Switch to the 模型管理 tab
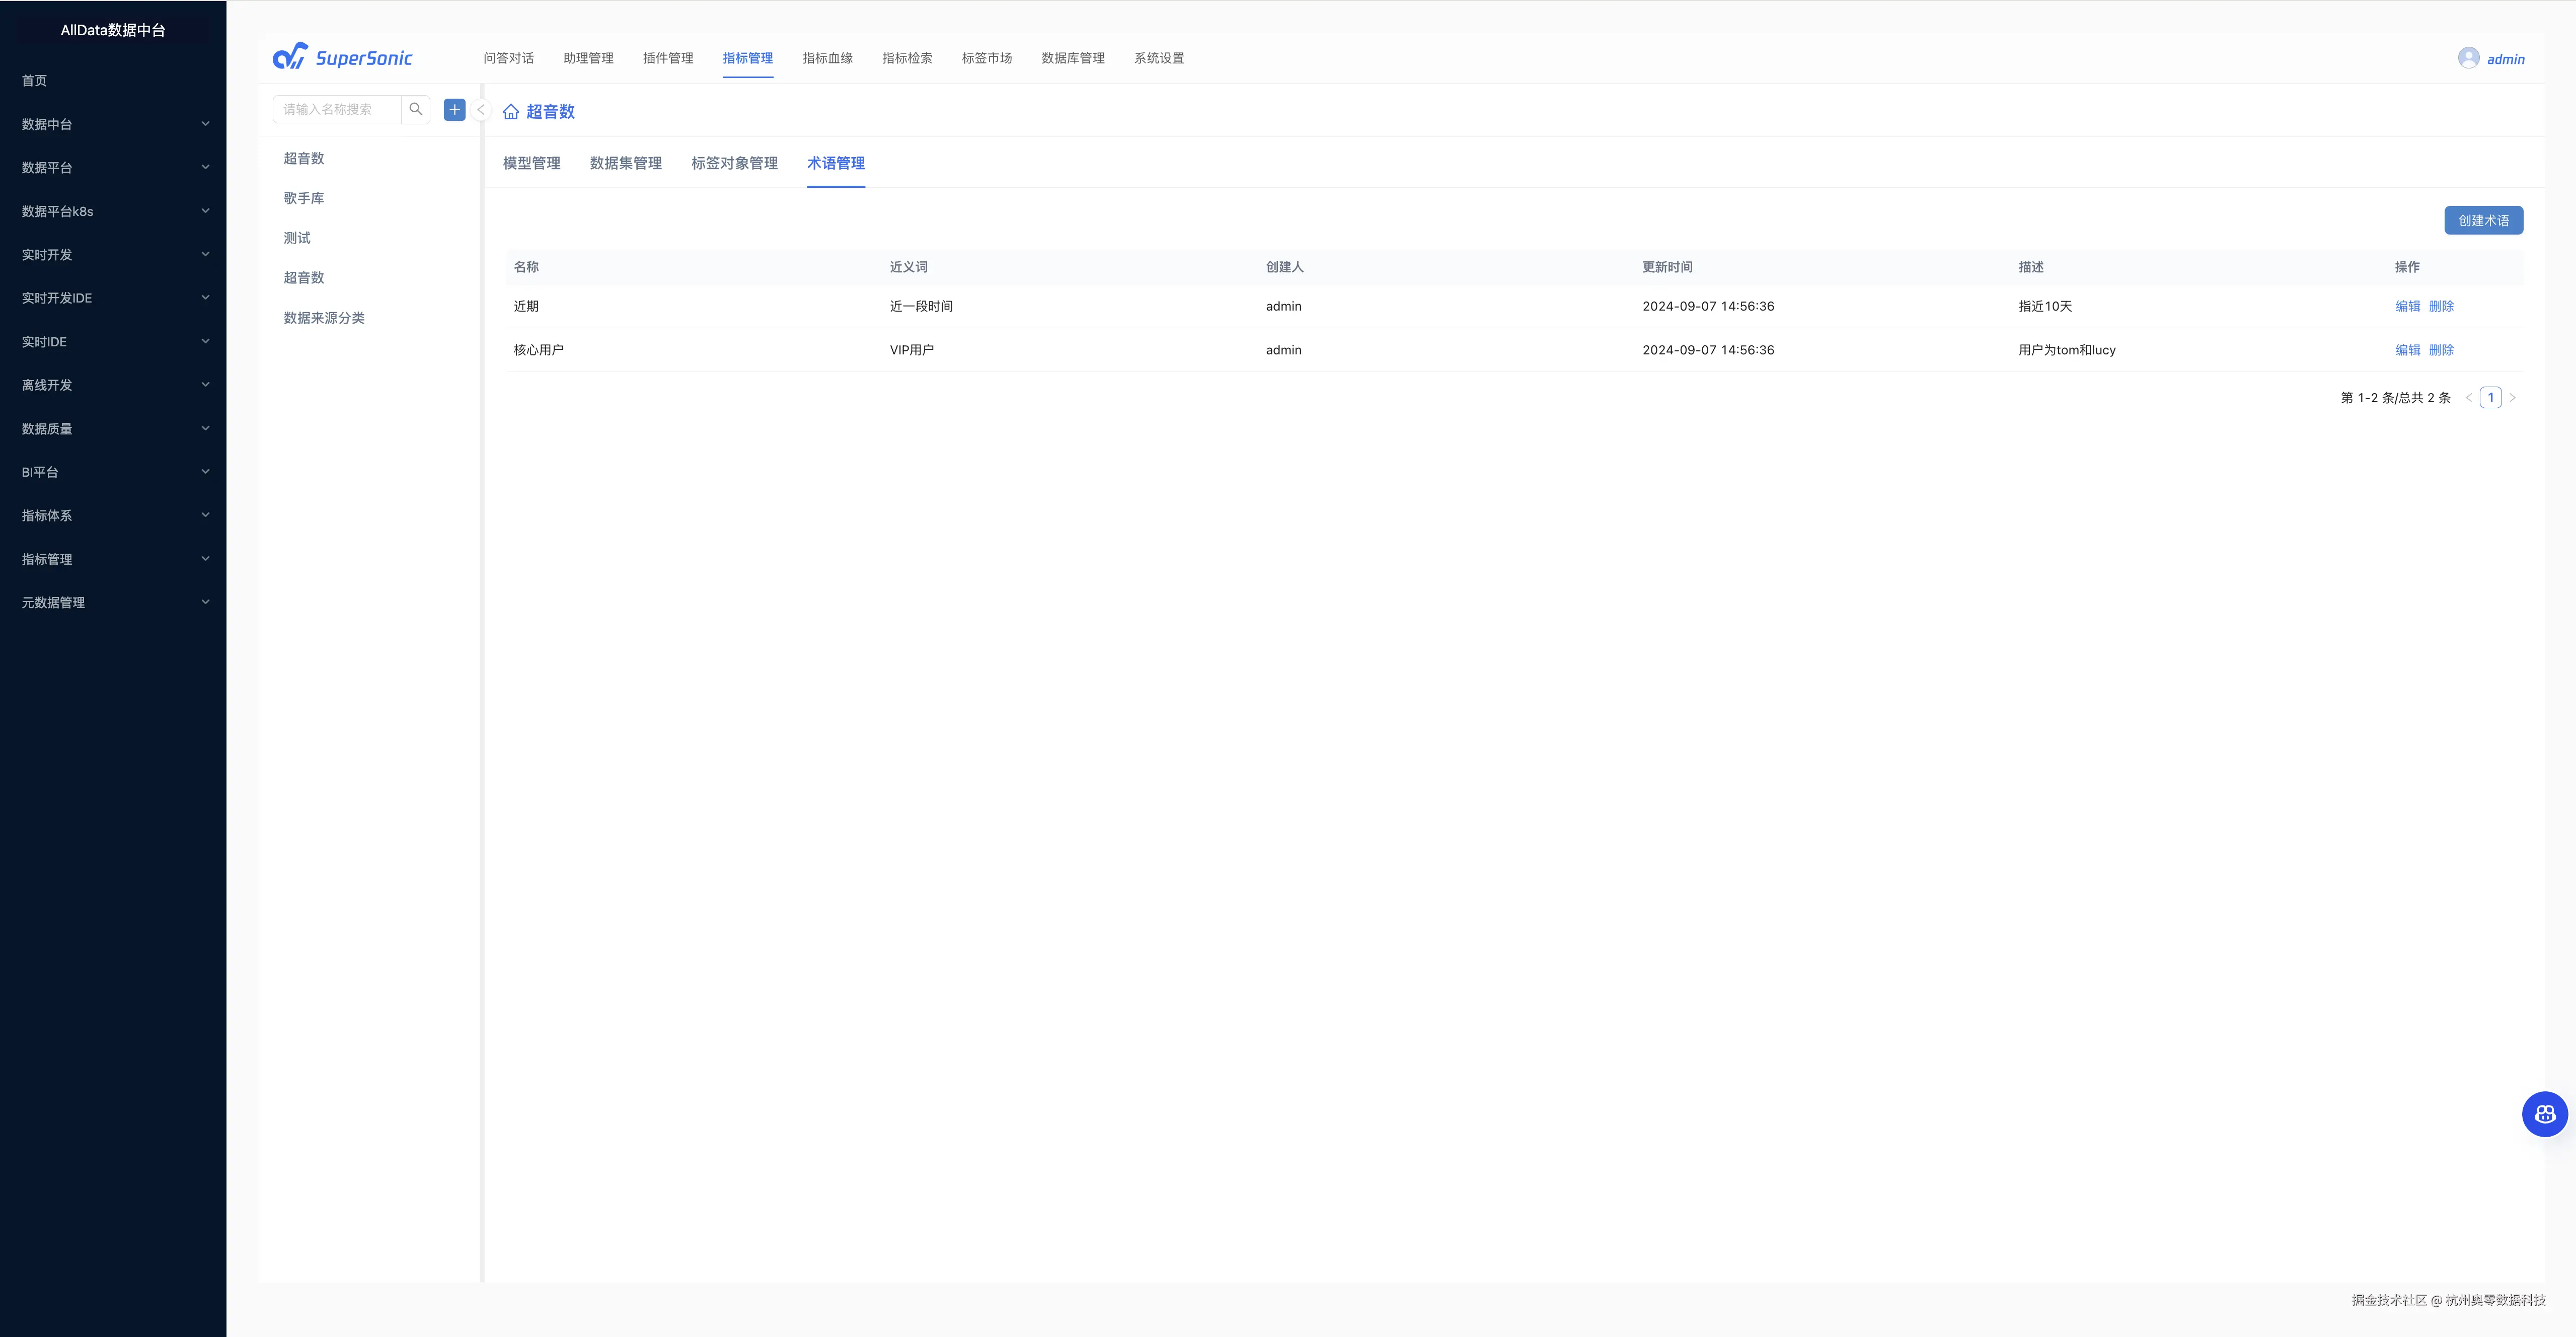This screenshot has width=2576, height=1337. (531, 163)
